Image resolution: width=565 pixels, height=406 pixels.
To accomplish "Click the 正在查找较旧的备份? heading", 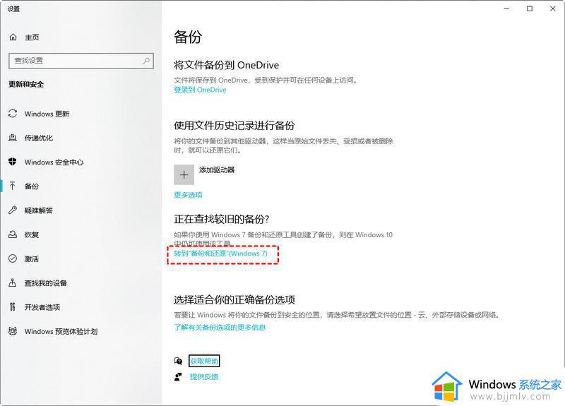I will (222, 219).
